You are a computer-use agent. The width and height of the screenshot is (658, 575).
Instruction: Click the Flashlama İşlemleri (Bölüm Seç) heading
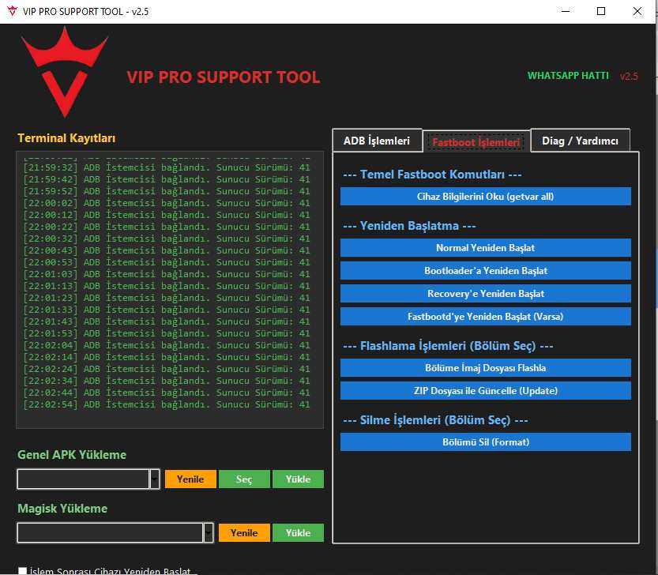click(x=448, y=346)
